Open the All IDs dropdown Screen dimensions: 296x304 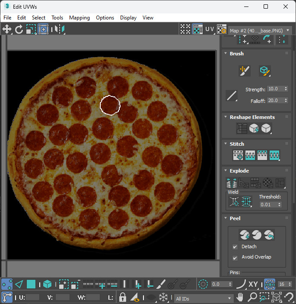tap(204, 298)
